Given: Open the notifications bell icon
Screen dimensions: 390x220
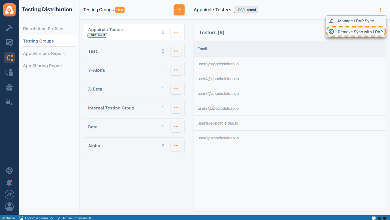Looking at the screenshot, I should click(x=9, y=183).
